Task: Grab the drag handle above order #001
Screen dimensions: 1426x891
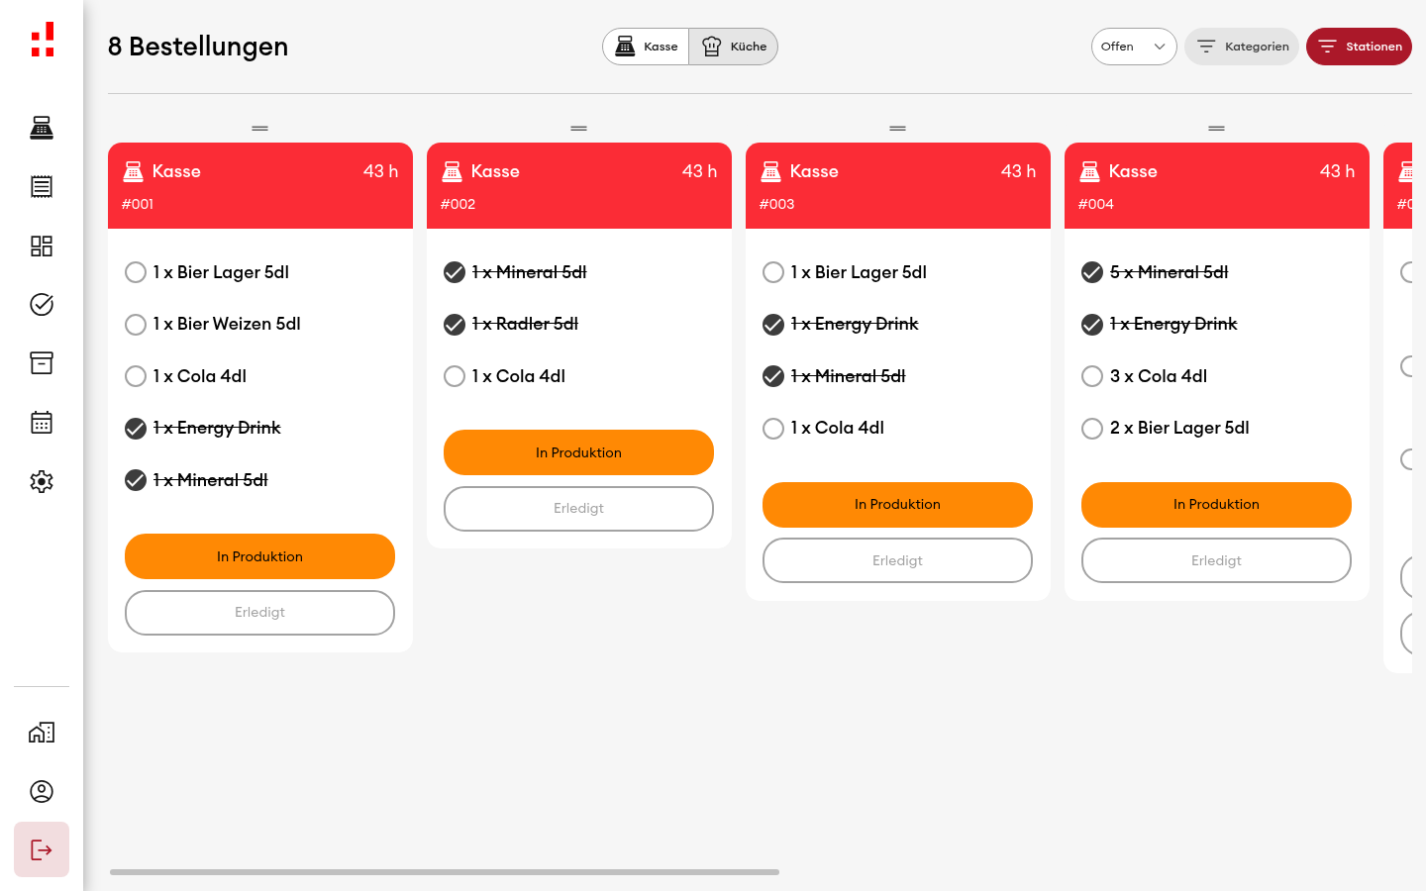Action: 260,129
